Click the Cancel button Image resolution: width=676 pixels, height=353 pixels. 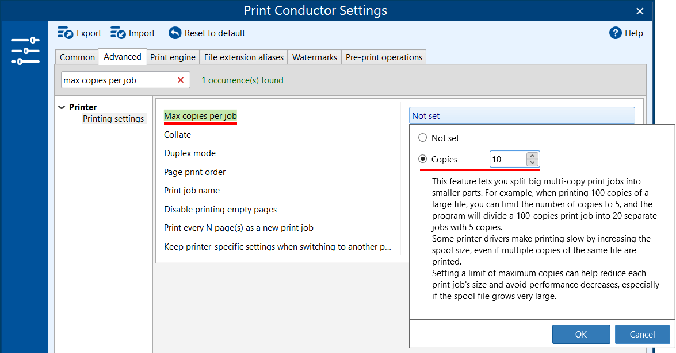[642, 335]
